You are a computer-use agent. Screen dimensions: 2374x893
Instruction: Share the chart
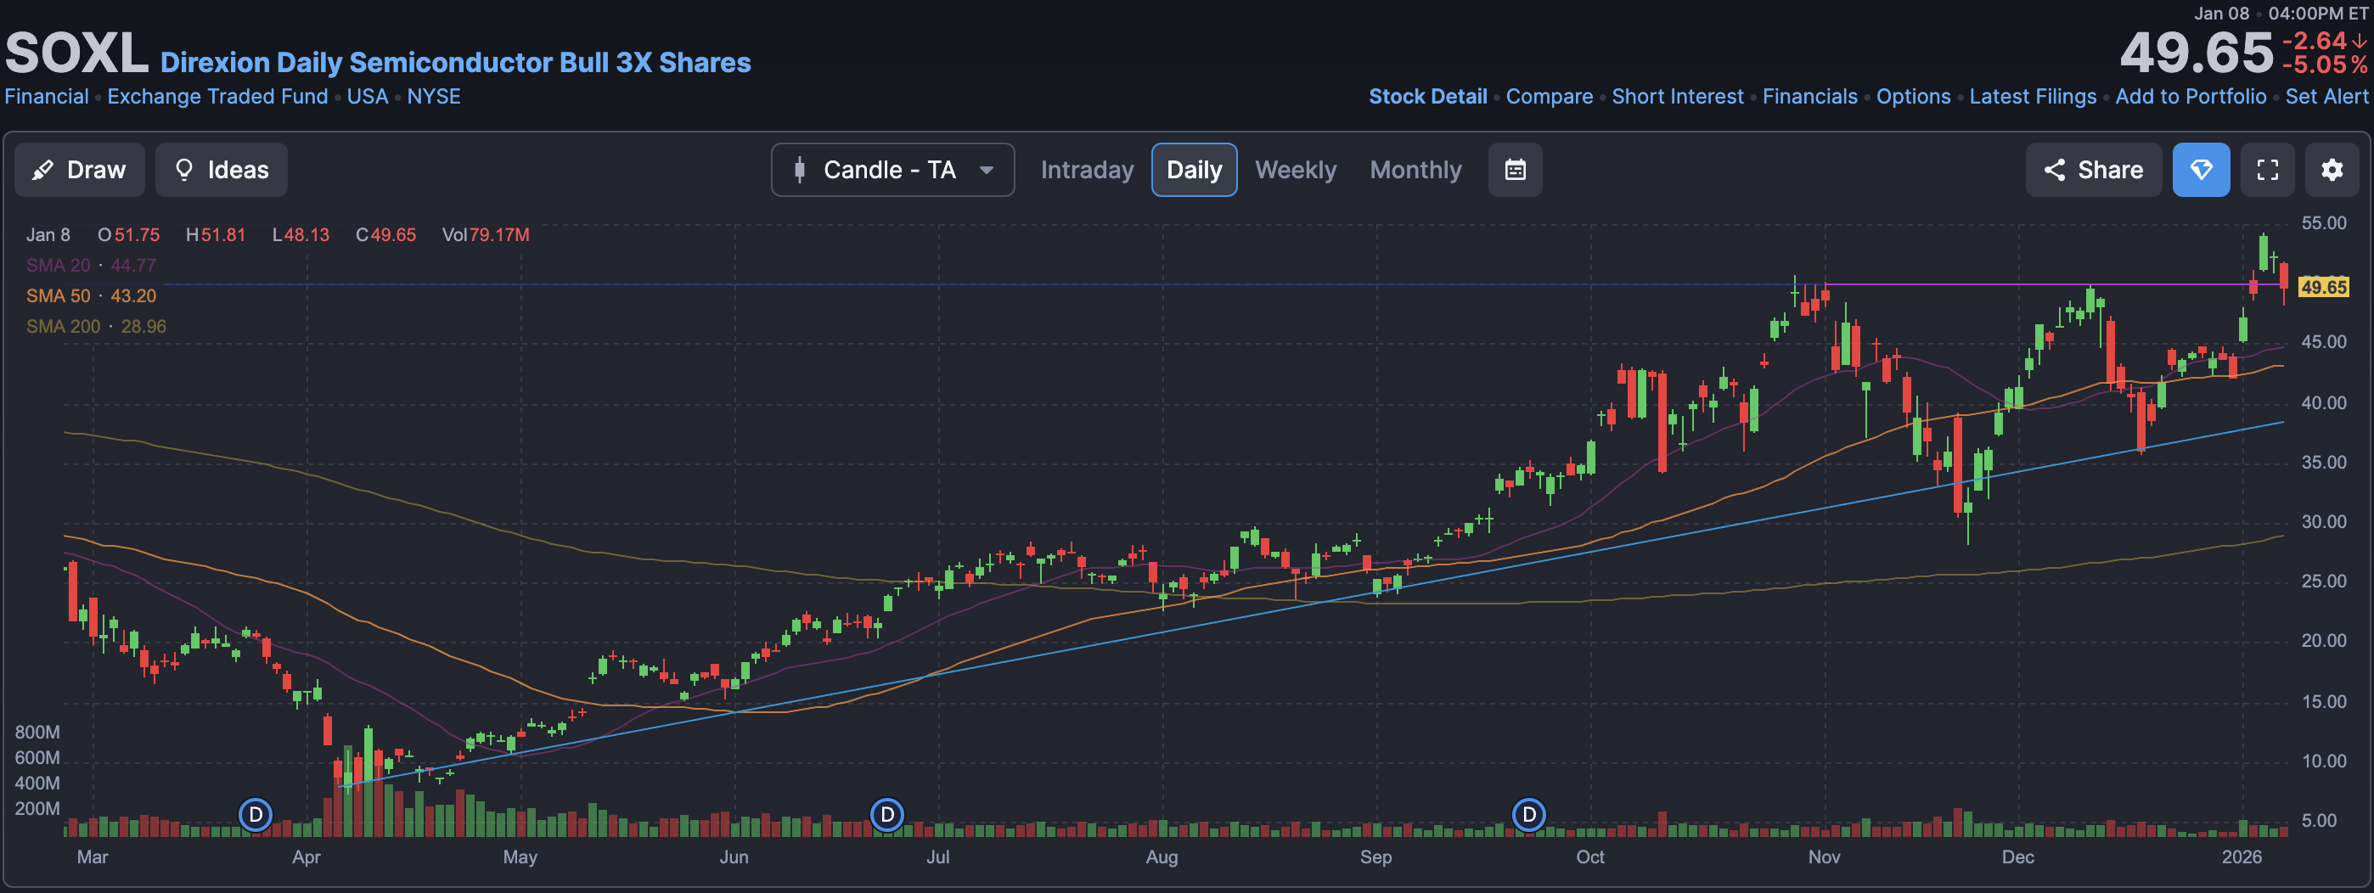(2093, 170)
